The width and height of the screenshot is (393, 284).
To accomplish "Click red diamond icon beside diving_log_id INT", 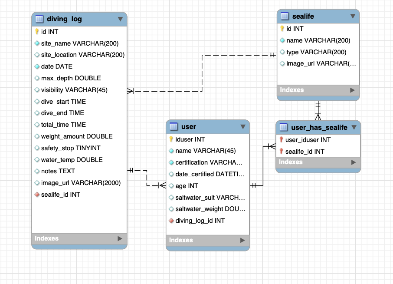I will click(171, 221).
